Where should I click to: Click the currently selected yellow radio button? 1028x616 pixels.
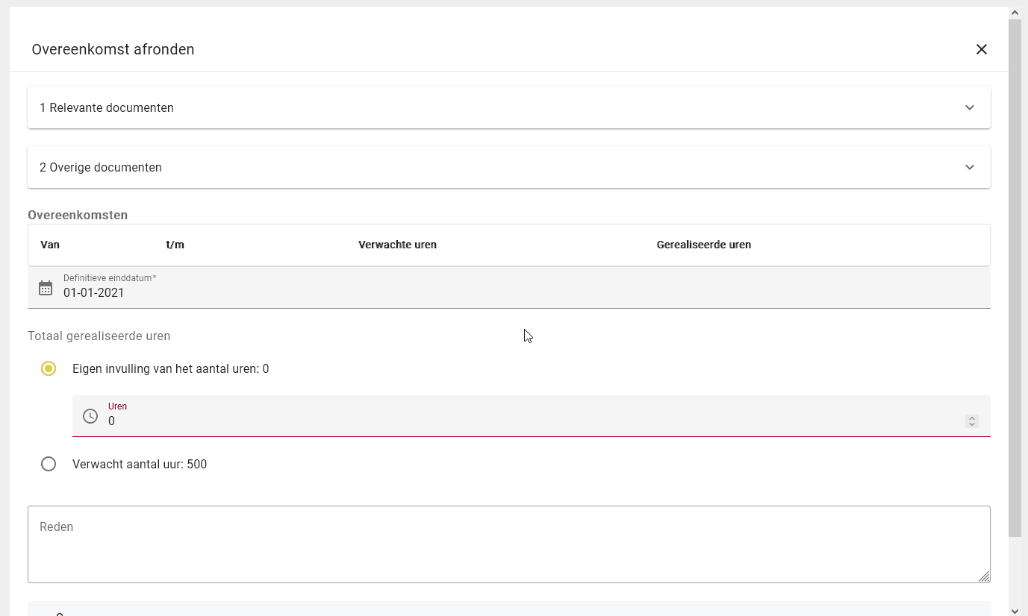click(49, 368)
